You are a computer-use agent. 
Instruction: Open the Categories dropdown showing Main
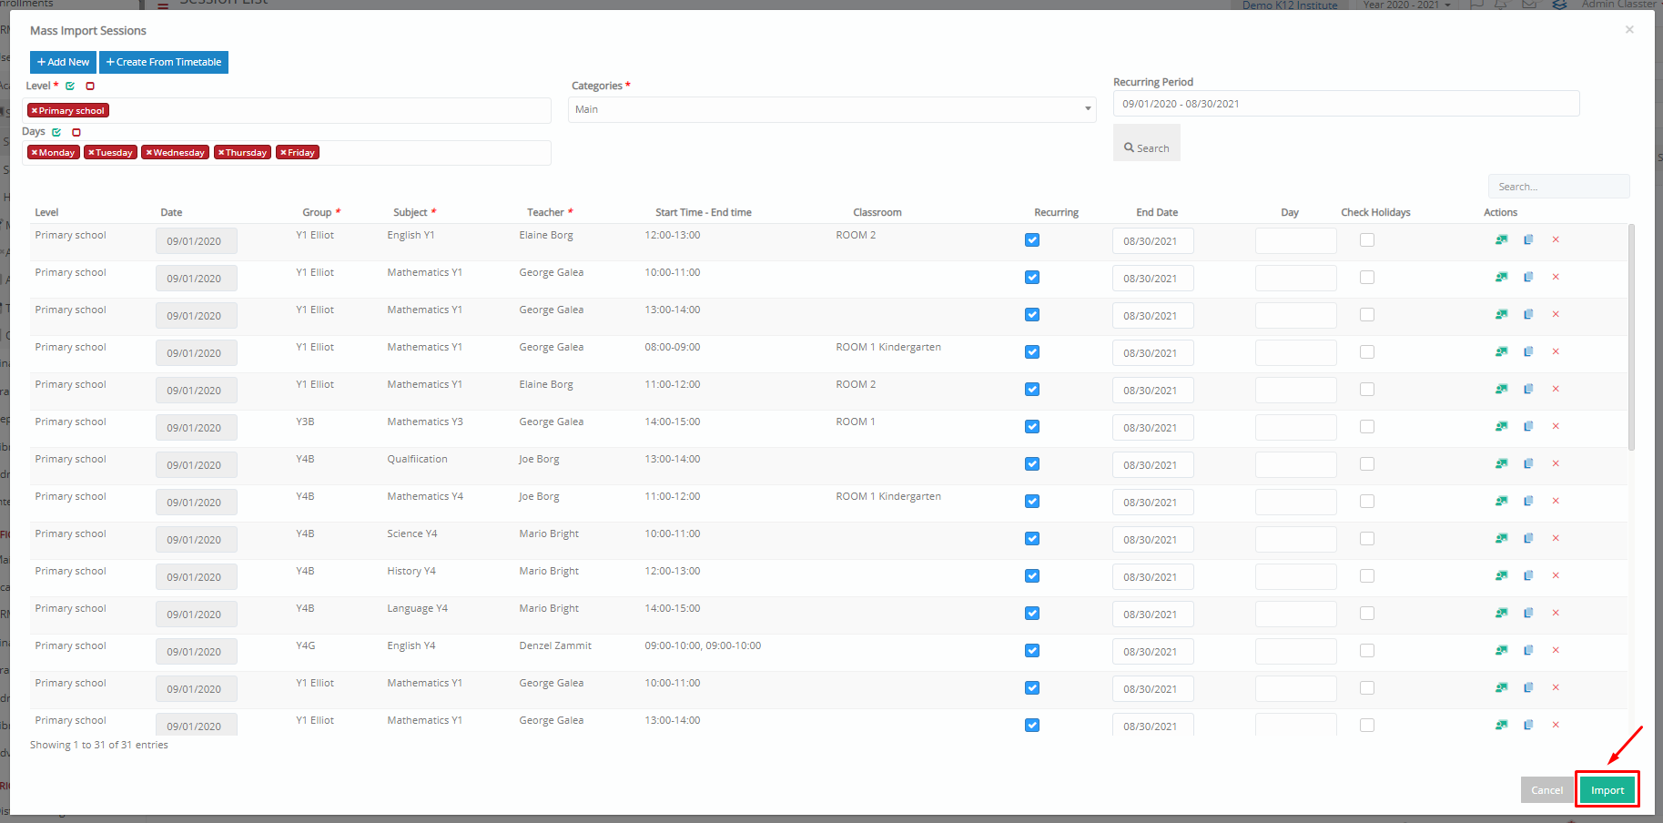[x=832, y=109]
